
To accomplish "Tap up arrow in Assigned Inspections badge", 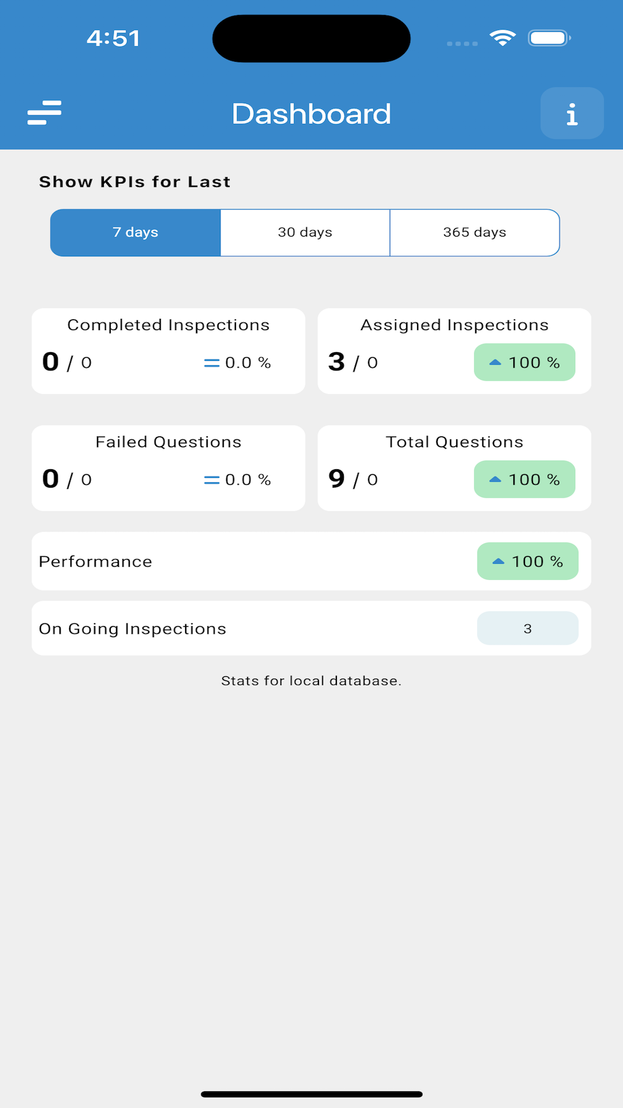I will (x=495, y=362).
